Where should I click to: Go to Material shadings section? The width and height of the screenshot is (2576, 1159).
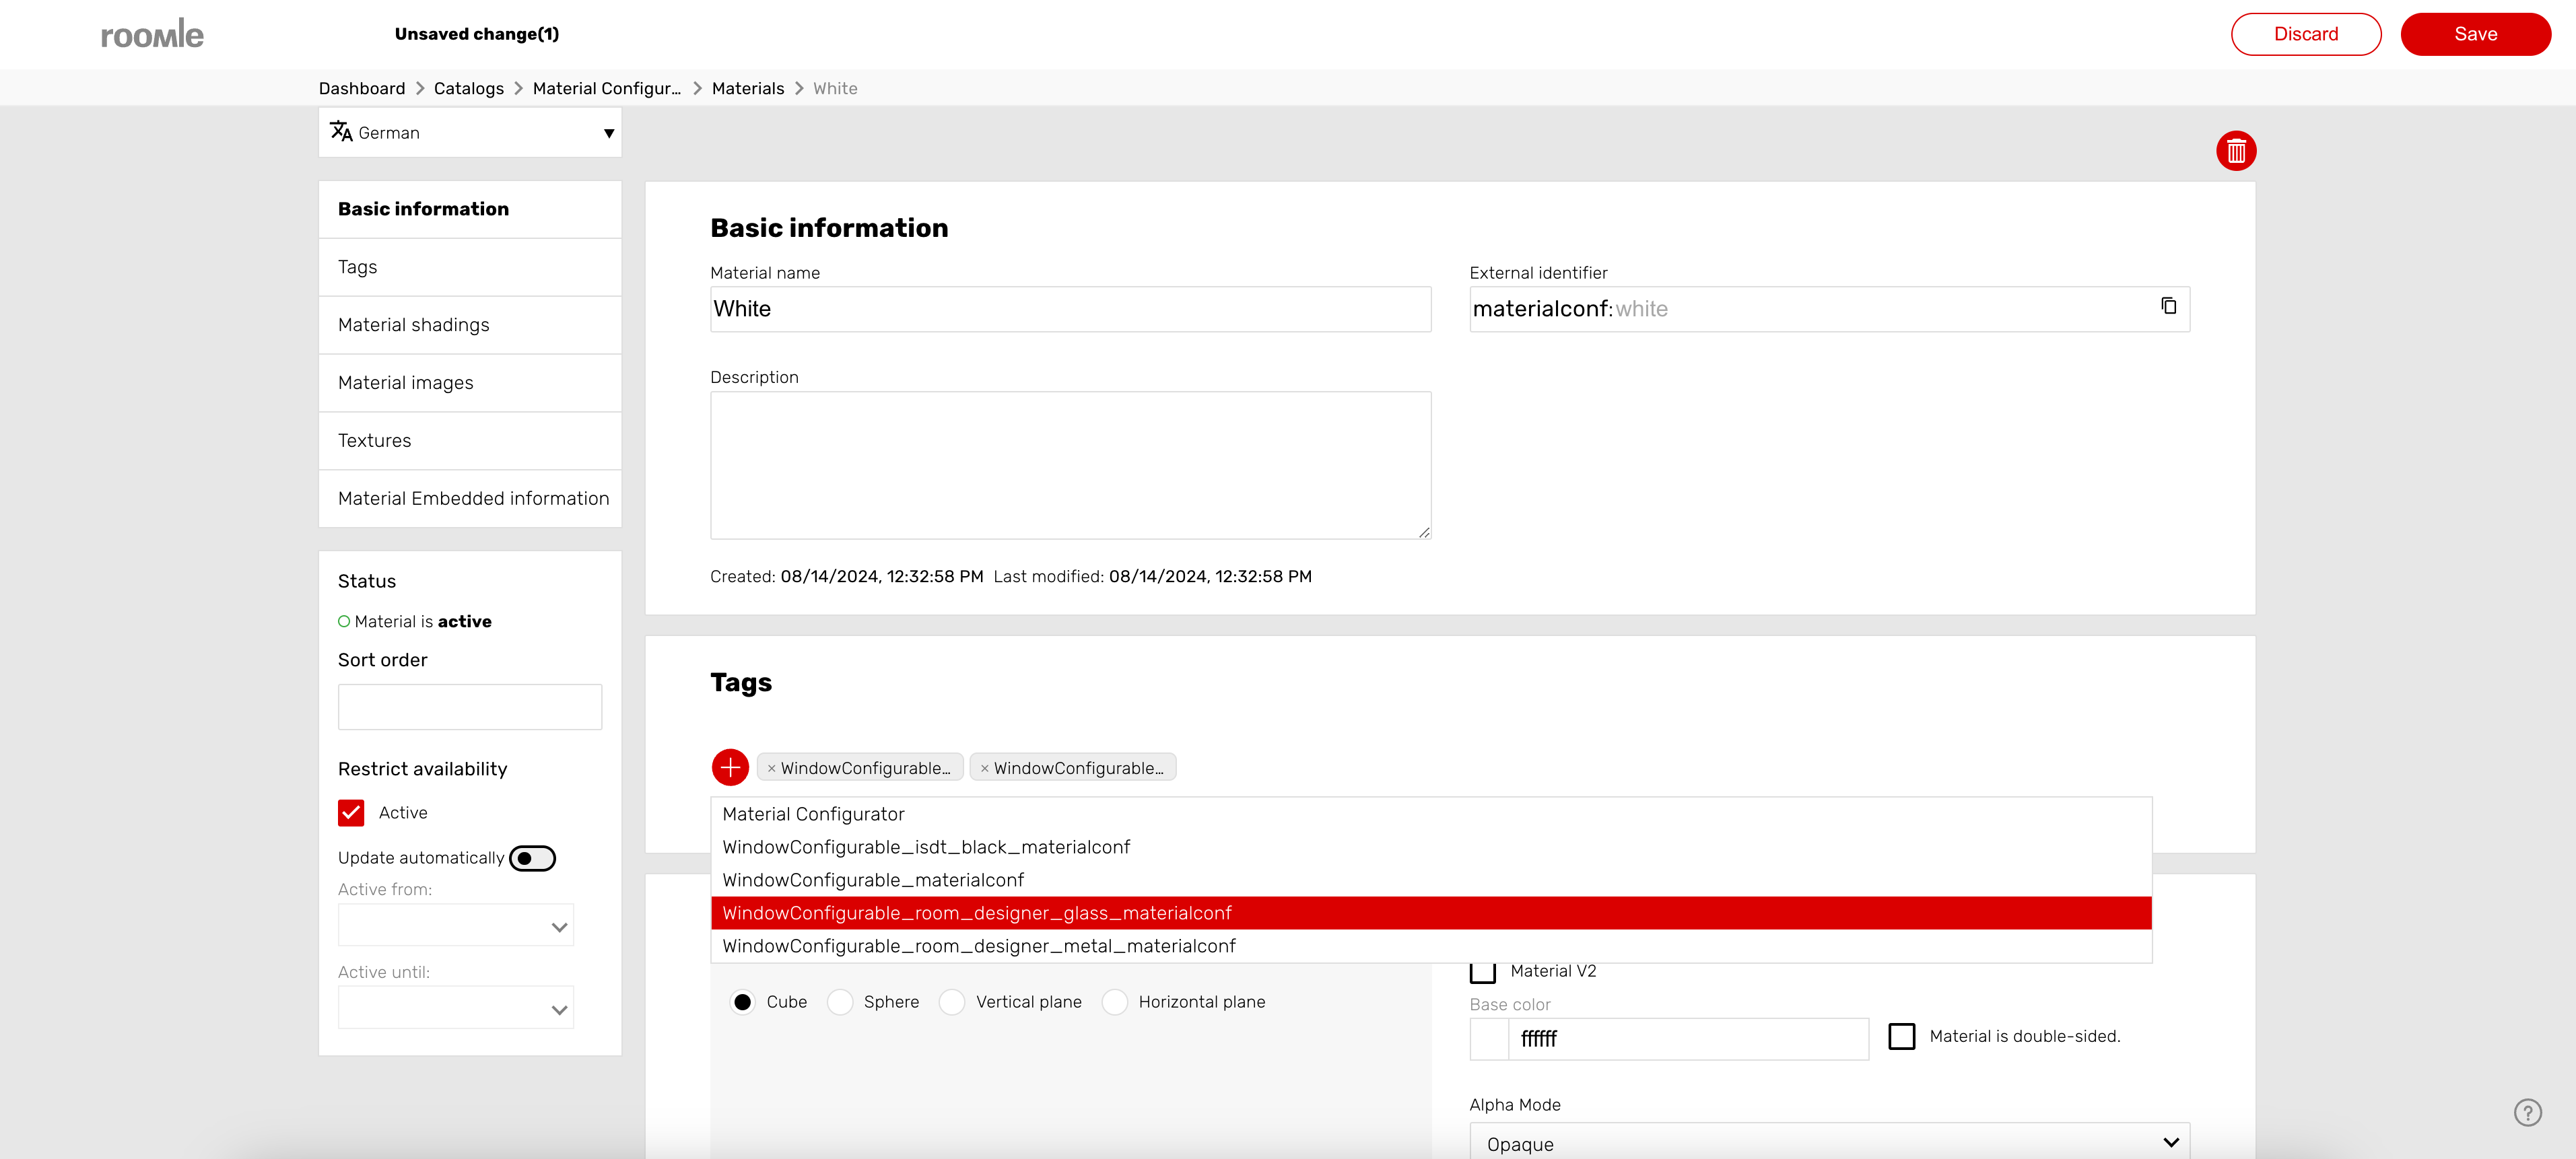tap(413, 325)
